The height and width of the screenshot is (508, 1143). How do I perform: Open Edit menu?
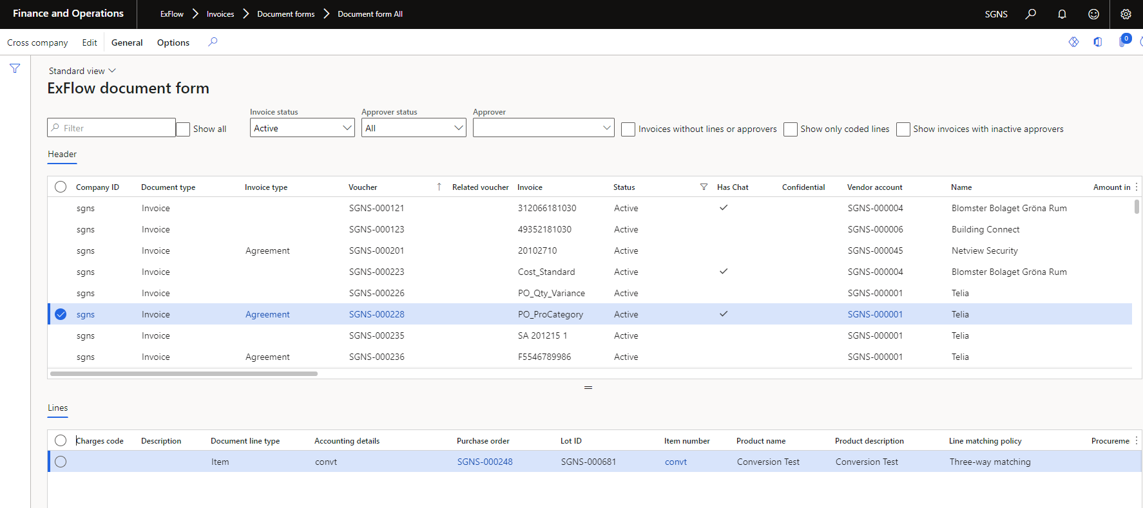(x=90, y=42)
